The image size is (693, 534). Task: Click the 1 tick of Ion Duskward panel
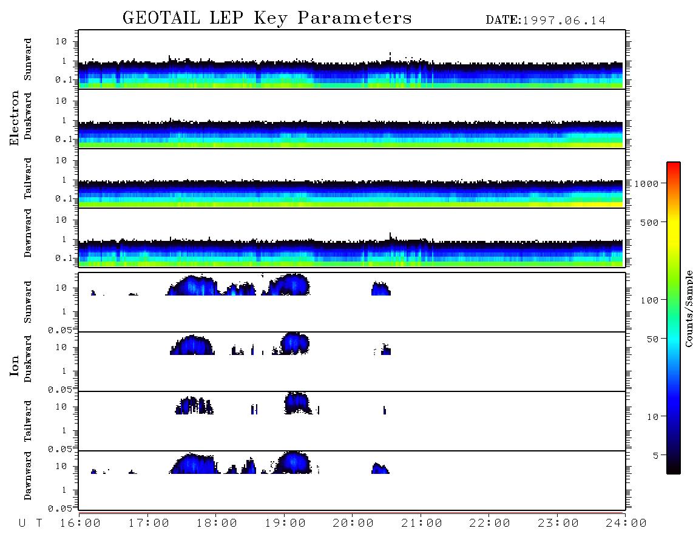64,371
